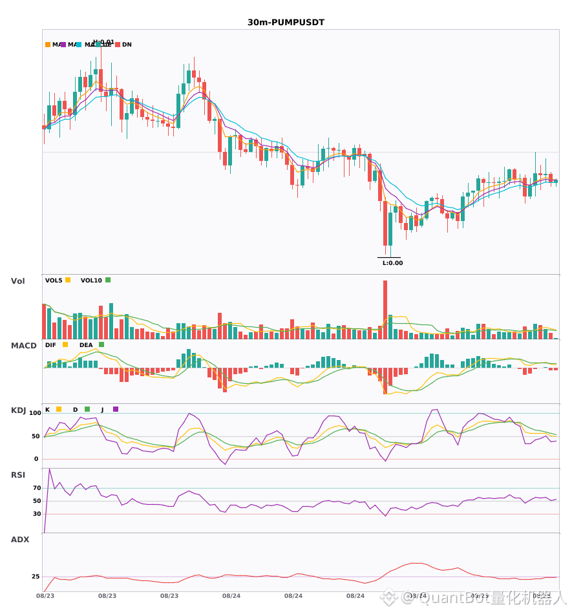The height and width of the screenshot is (614, 572).
Task: Click the green DEA legend swatch
Action: point(101,344)
